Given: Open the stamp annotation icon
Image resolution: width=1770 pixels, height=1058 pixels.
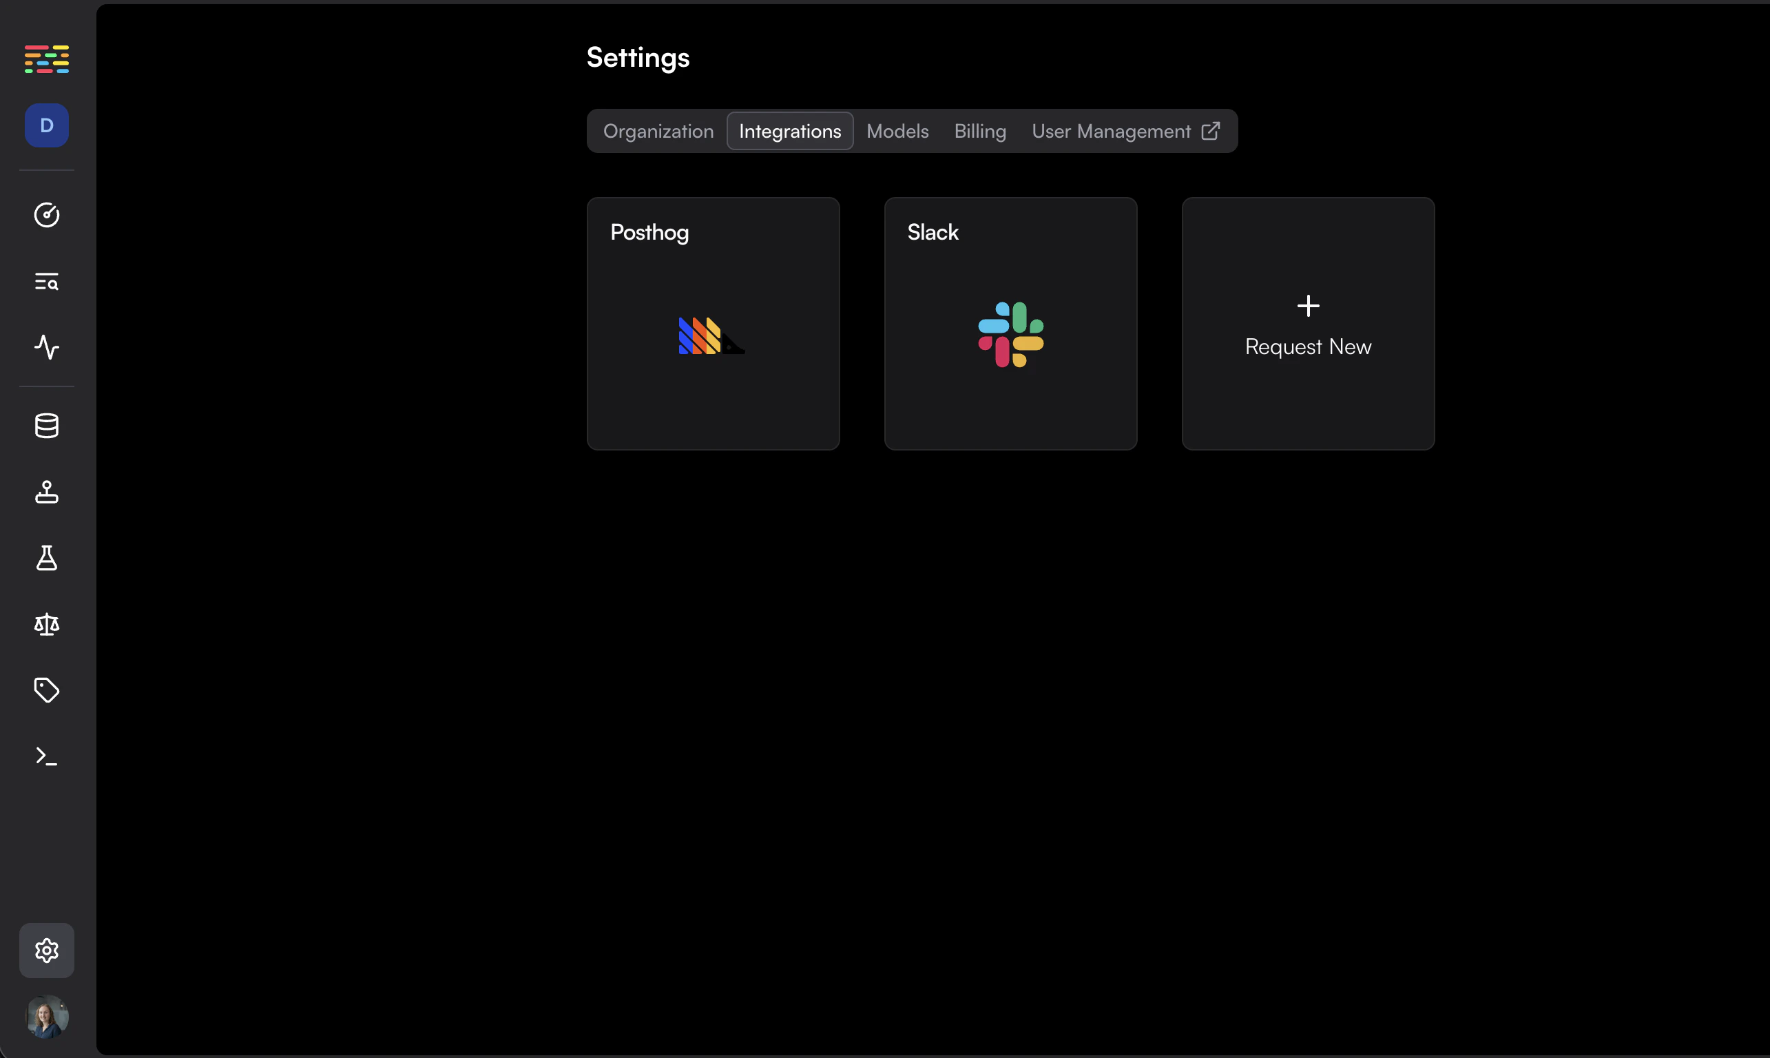Looking at the screenshot, I should pyautogui.click(x=46, y=492).
